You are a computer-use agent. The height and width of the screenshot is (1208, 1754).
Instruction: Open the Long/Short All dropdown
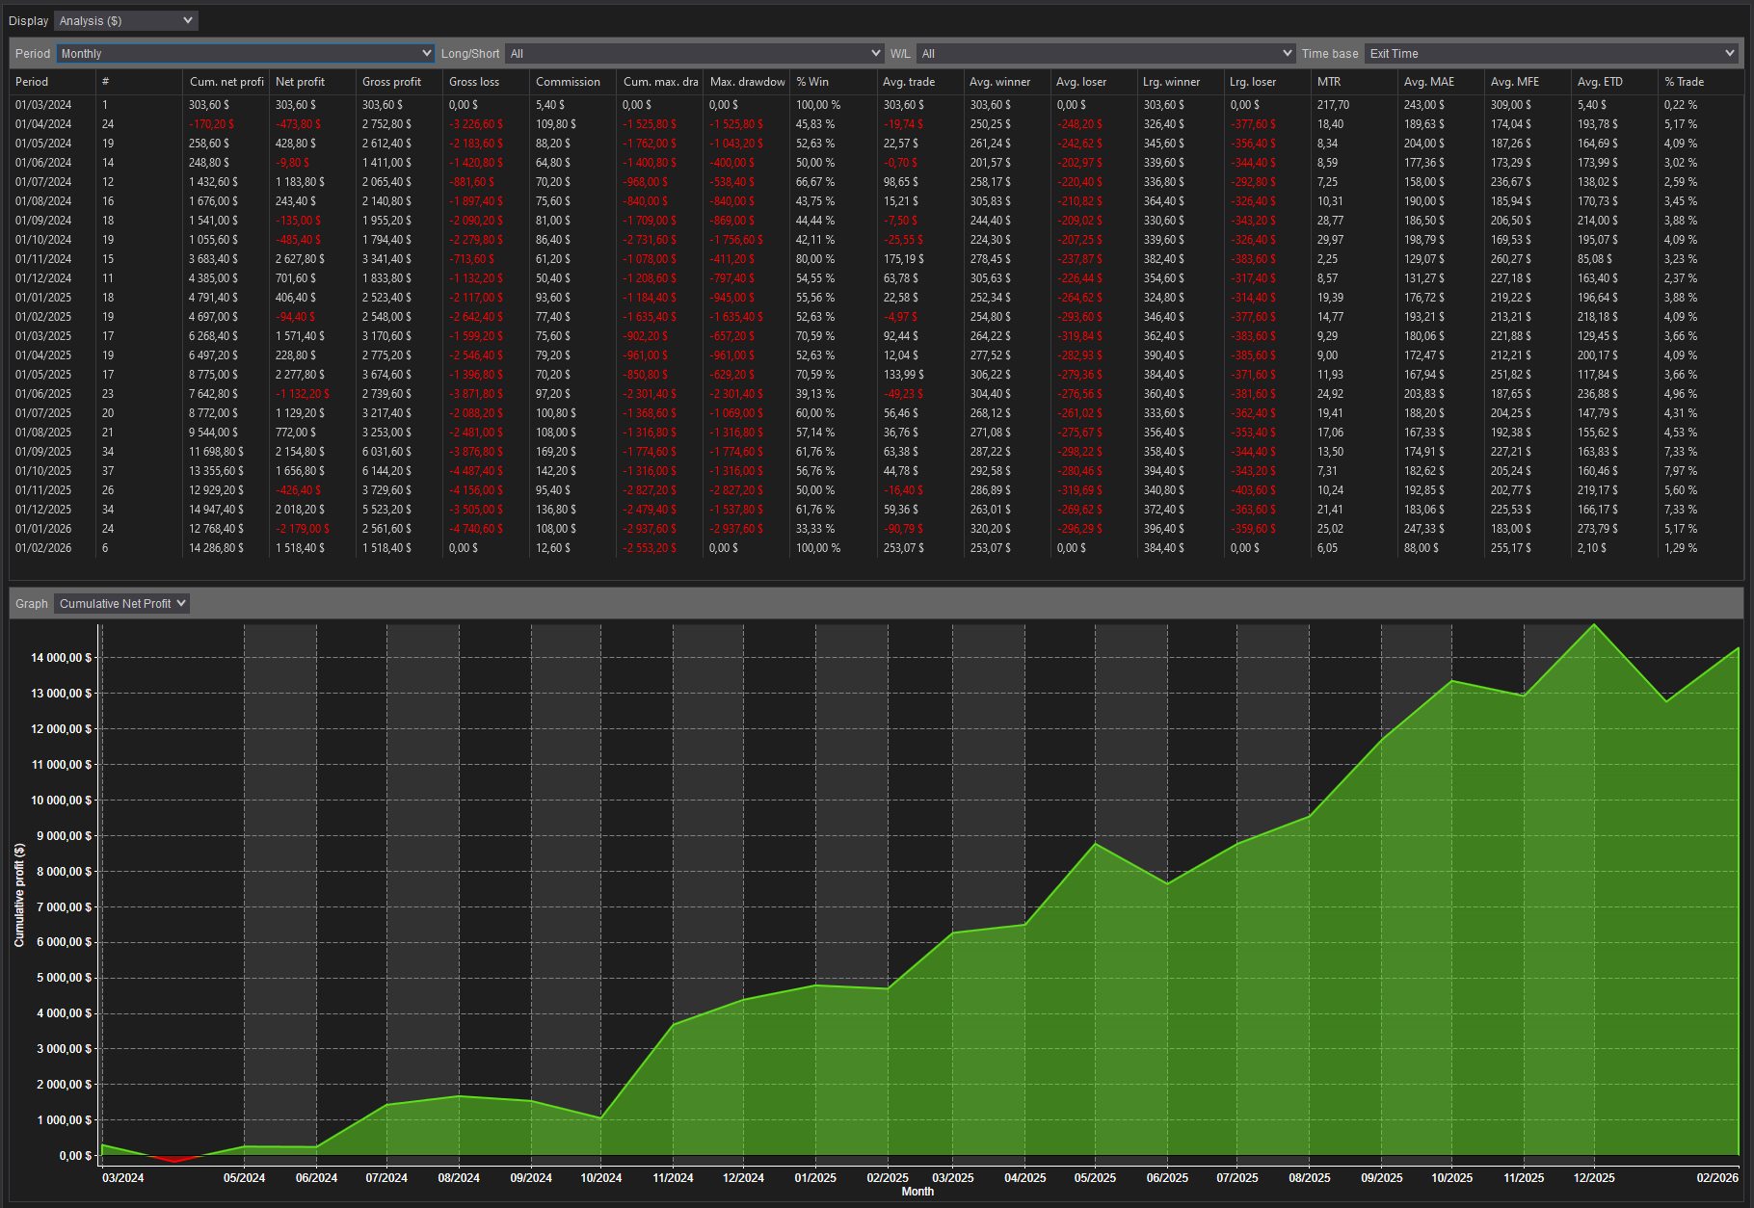694,54
